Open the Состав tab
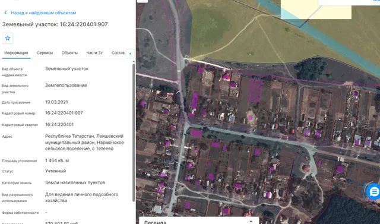This screenshot has height=224, width=380. 118,53
